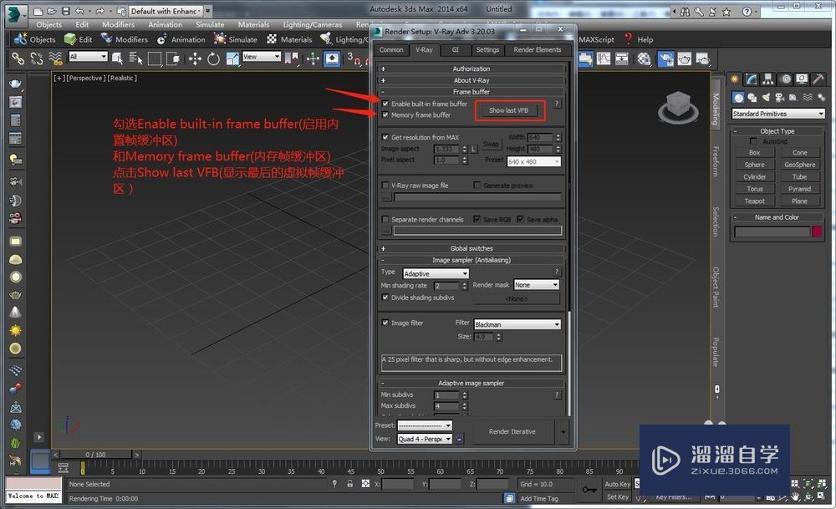
Task: Toggle Memory frame buffer checkbox
Action: [x=385, y=115]
